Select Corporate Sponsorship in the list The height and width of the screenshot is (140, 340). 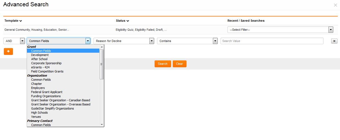coord(46,63)
